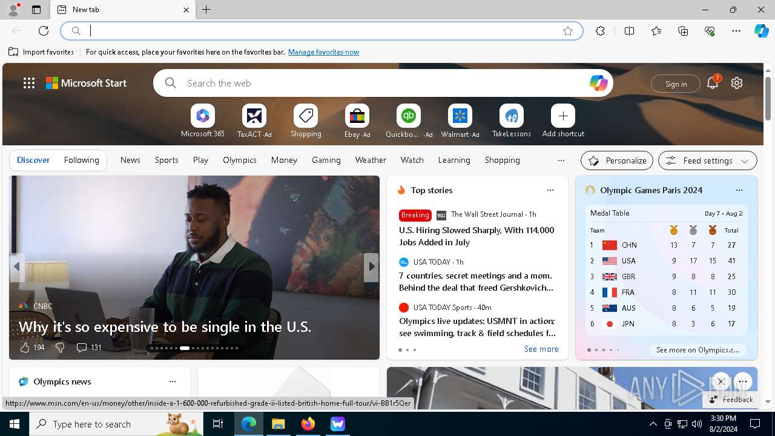Show next slide in news carousel
This screenshot has width=775, height=436.
tap(371, 267)
